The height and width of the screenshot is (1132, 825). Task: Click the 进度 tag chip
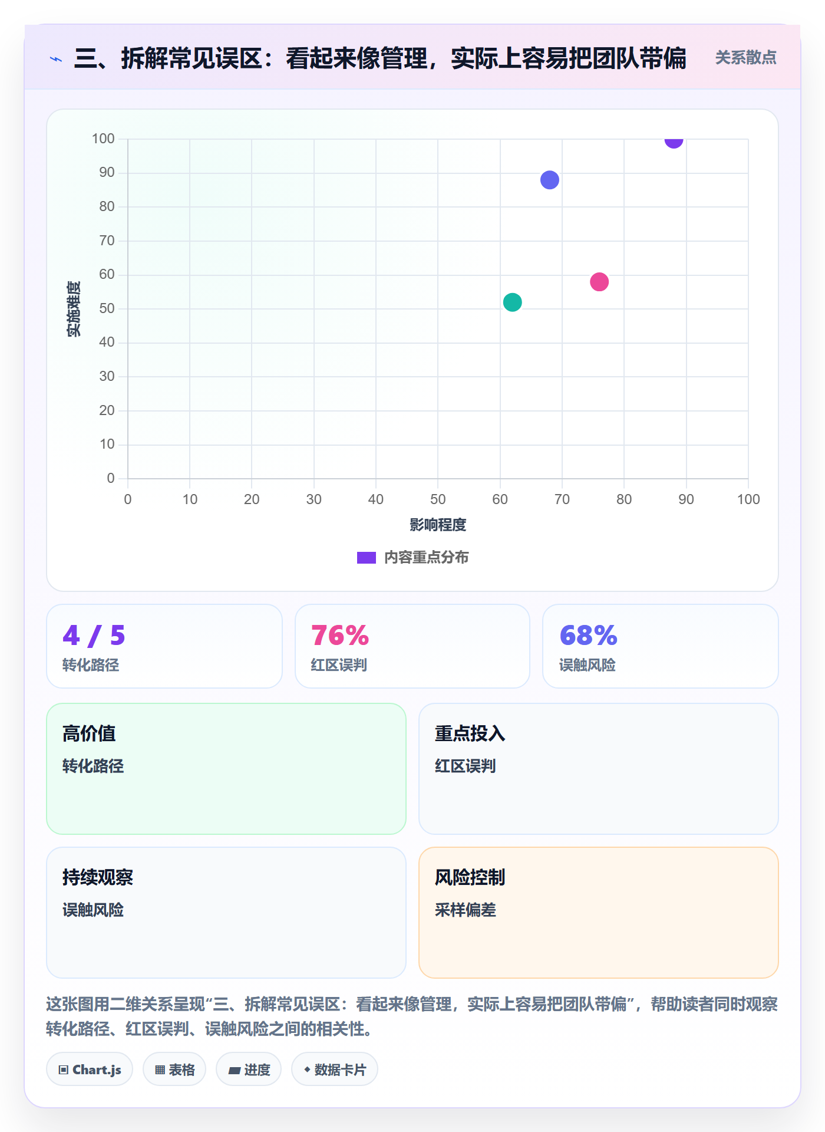[x=249, y=1070]
